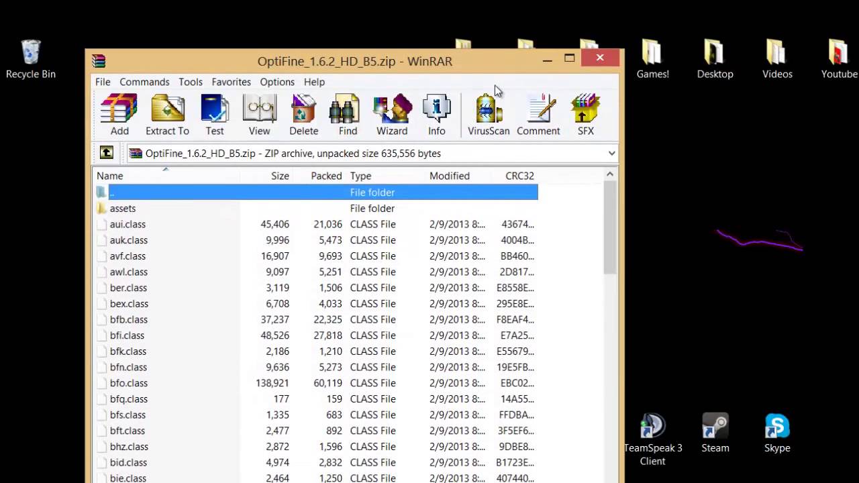Launch Skype from desktop
The image size is (859, 483).
[x=777, y=433]
